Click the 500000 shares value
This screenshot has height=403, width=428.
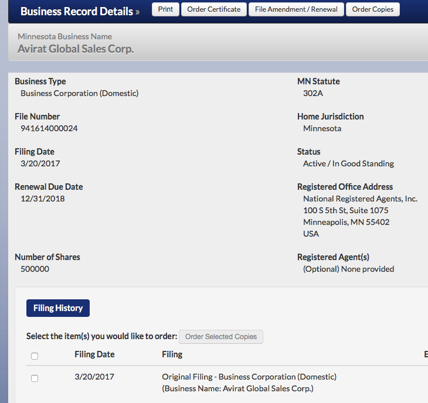(x=35, y=269)
